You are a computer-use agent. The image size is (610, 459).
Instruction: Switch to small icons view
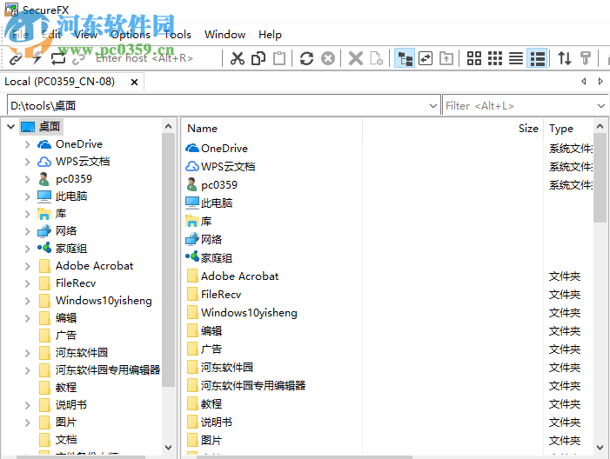click(495, 59)
